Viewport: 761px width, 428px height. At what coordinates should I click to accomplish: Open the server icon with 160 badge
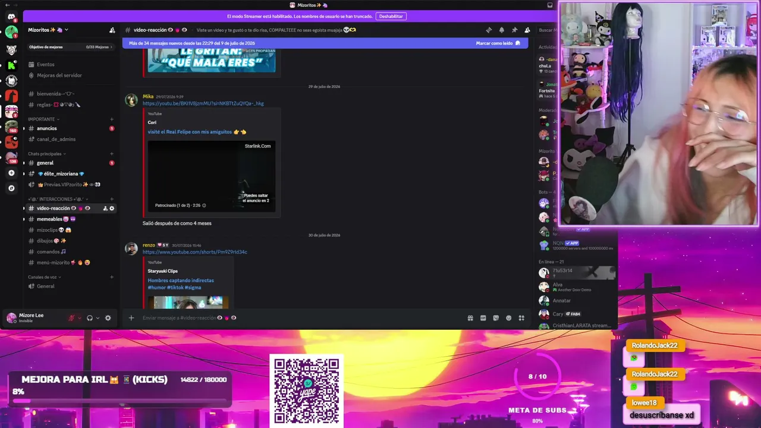(11, 127)
